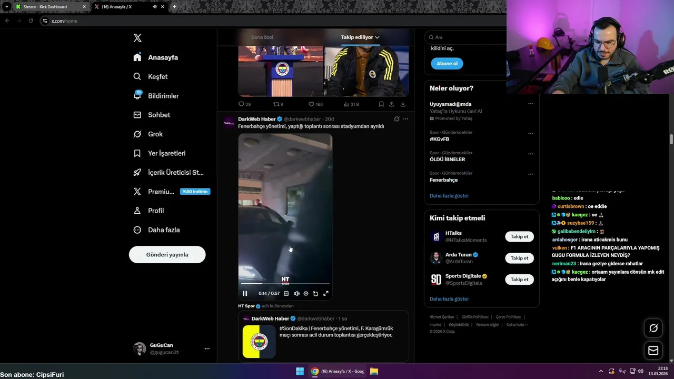Open DarkWeb Haber profile avatar
This screenshot has height=379, width=674.
coord(229,123)
